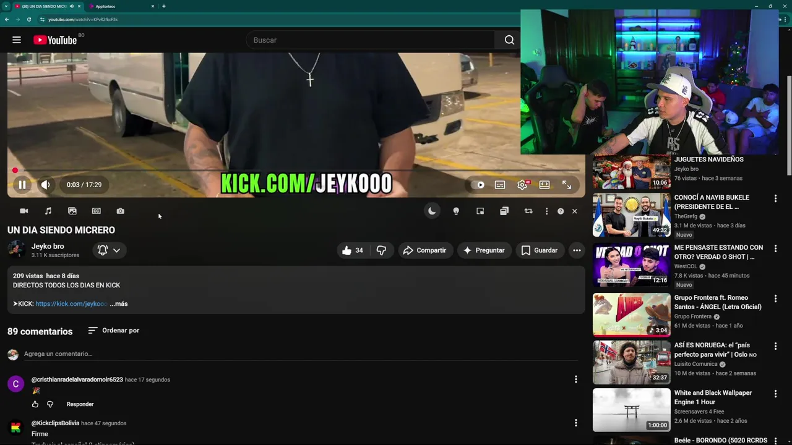Screen dimensions: 792x445
Task: Toggle the loop repeat icon
Action: pos(528,211)
